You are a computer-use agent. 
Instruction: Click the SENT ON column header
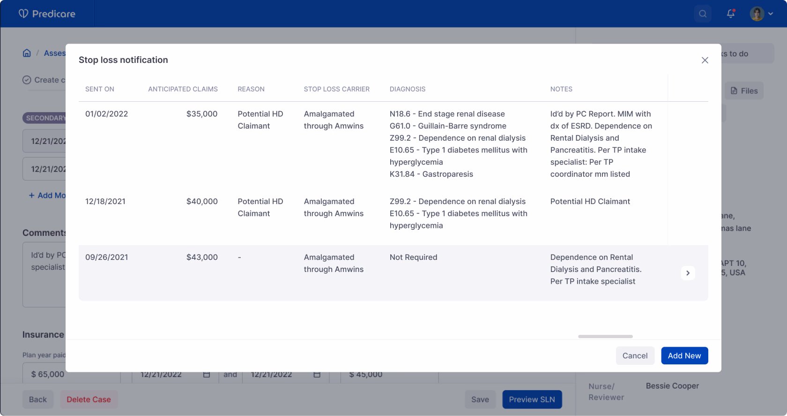click(100, 89)
